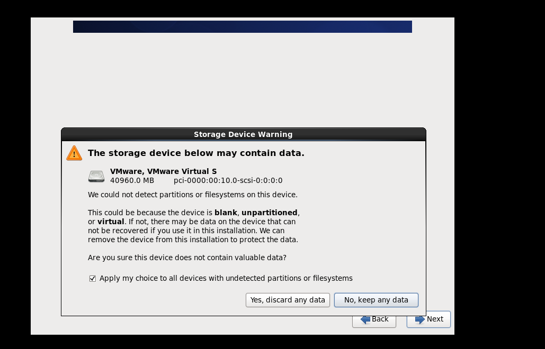This screenshot has height=349, width=545.
Task: Click the heading about storage device containing data
Action: click(x=196, y=153)
